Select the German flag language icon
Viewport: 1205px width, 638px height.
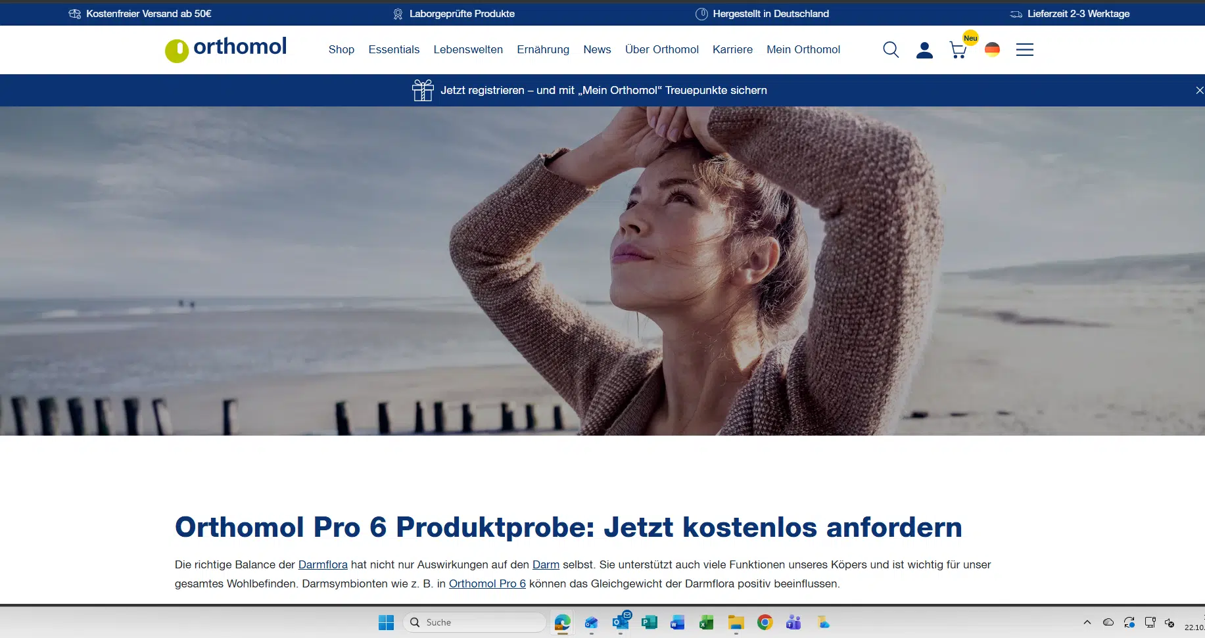pyautogui.click(x=992, y=49)
